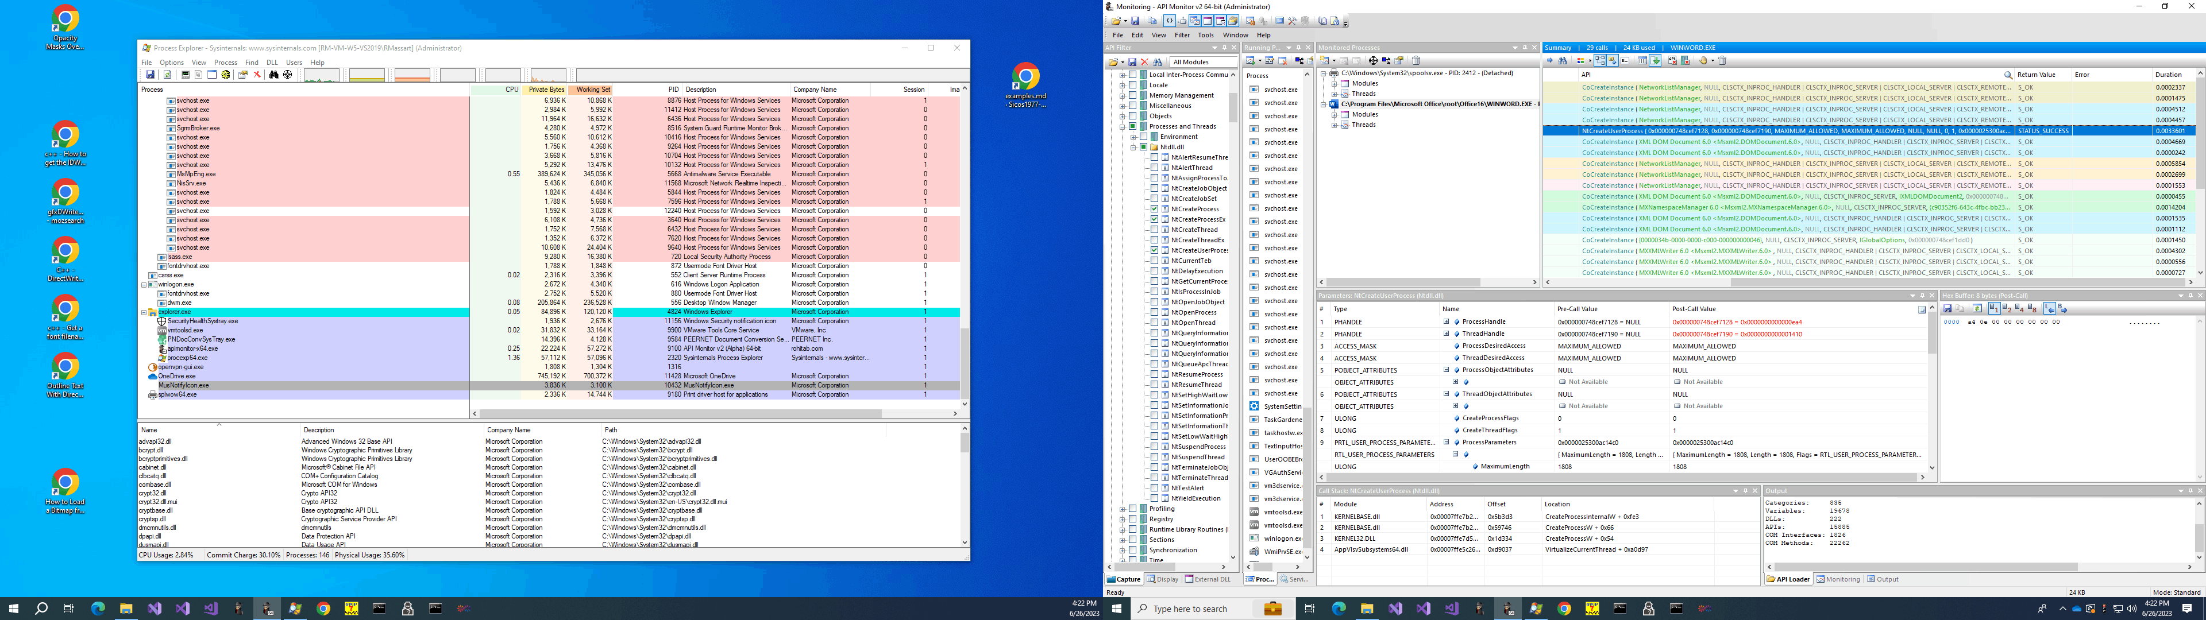Expand Threads under the WINWORD.EXE node

[x=1333, y=125]
